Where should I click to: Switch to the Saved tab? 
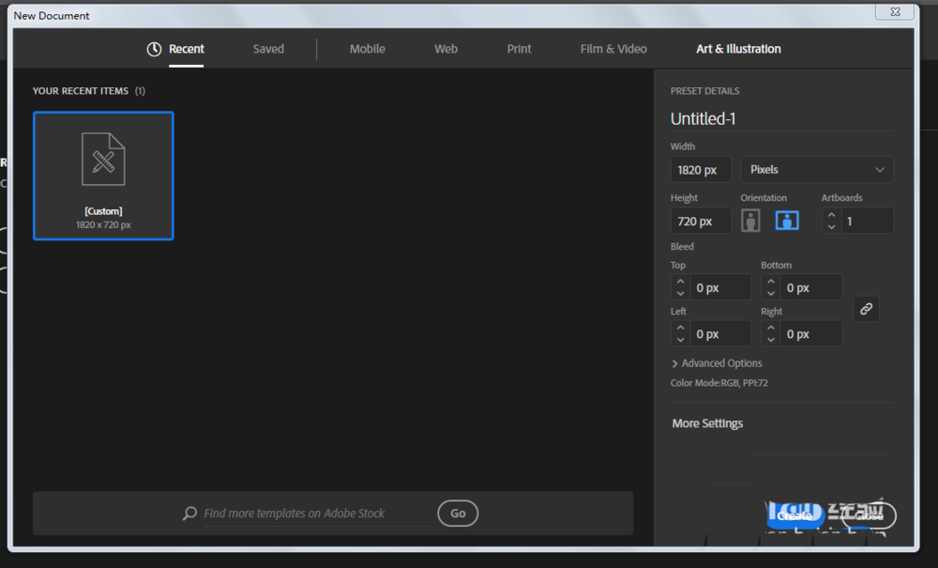(x=268, y=49)
